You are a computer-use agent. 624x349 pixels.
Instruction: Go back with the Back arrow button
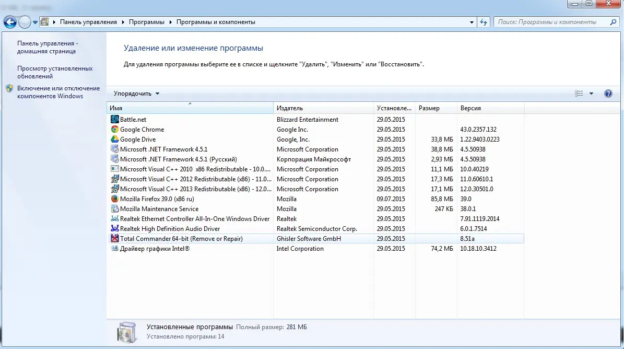(10, 22)
